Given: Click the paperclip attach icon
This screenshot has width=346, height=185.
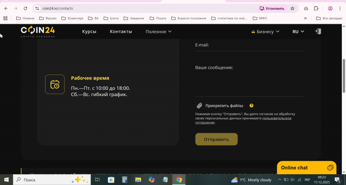Looking at the screenshot, I should click(x=199, y=106).
